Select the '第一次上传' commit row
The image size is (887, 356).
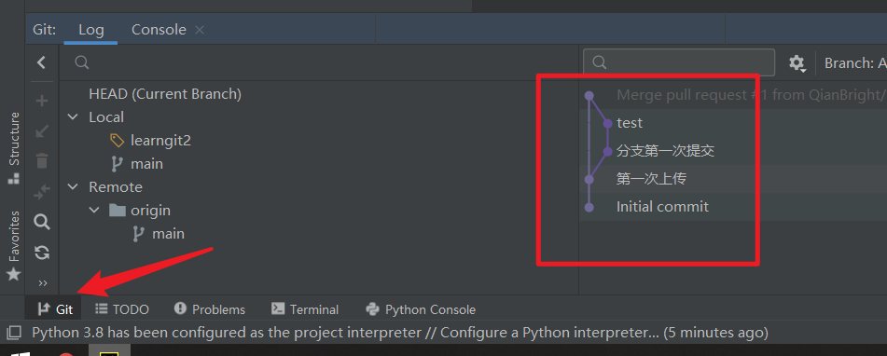coord(733,179)
